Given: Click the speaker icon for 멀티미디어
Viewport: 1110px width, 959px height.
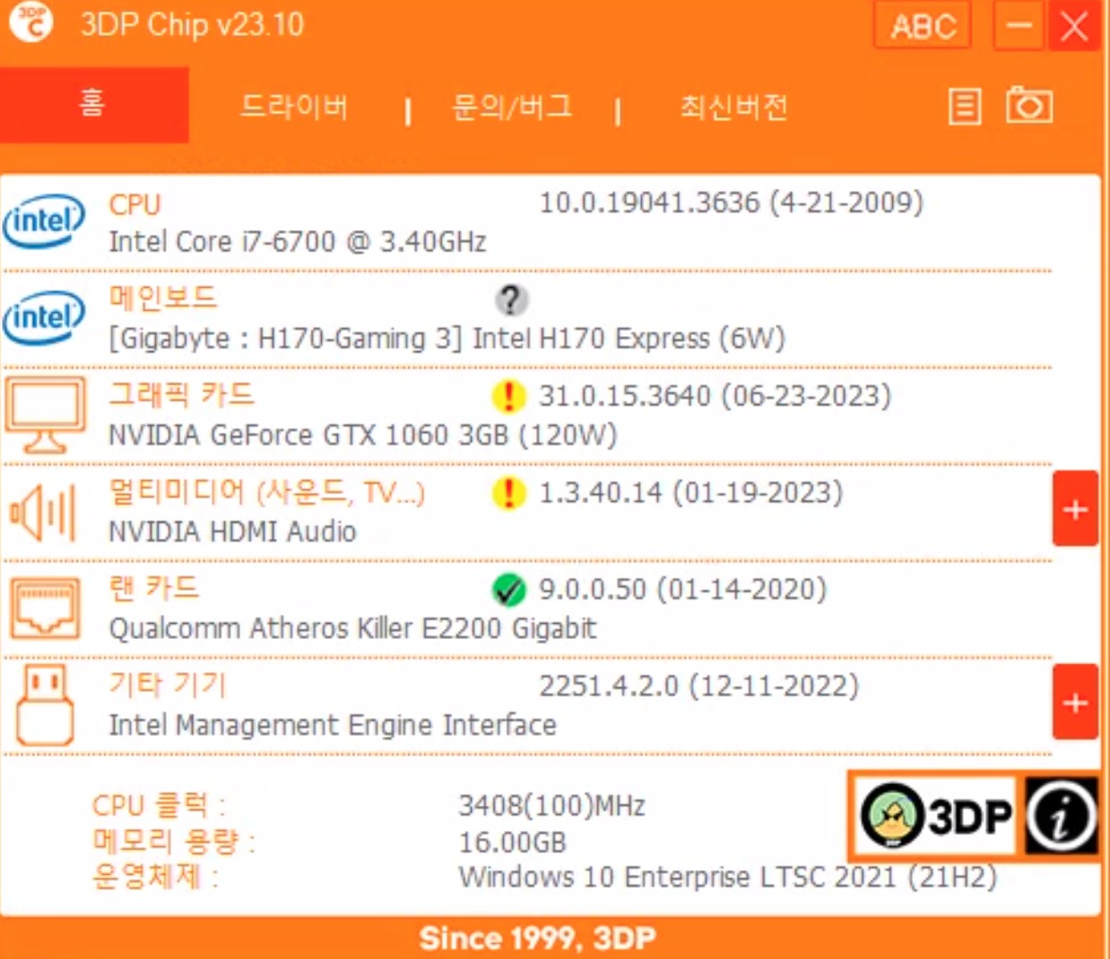Looking at the screenshot, I should point(43,512).
